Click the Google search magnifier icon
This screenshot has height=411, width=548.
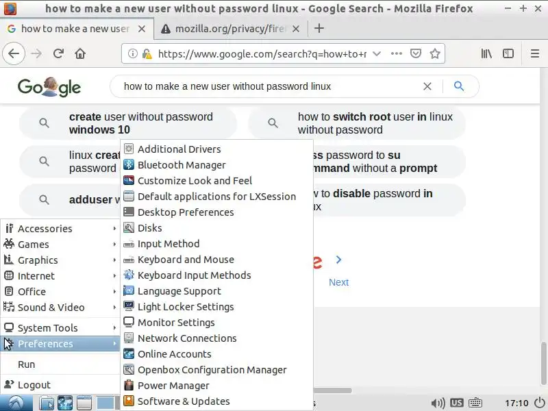459,86
